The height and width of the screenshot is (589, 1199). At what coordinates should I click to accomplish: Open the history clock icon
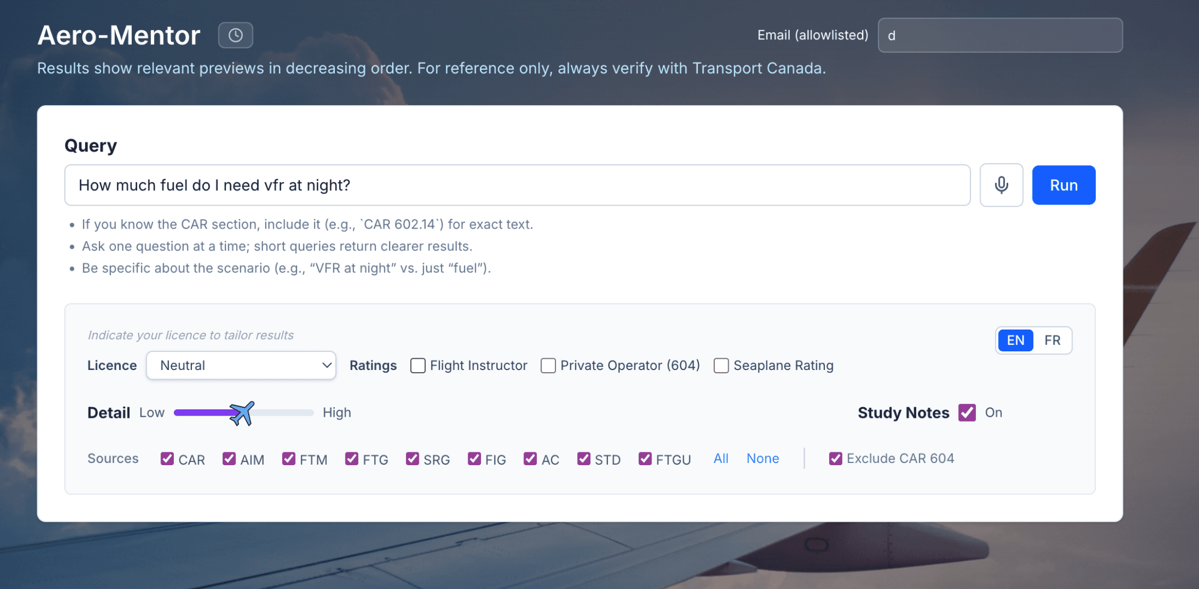235,35
